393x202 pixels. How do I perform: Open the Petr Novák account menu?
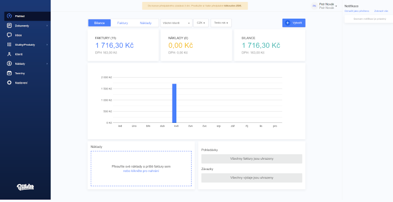click(327, 6)
